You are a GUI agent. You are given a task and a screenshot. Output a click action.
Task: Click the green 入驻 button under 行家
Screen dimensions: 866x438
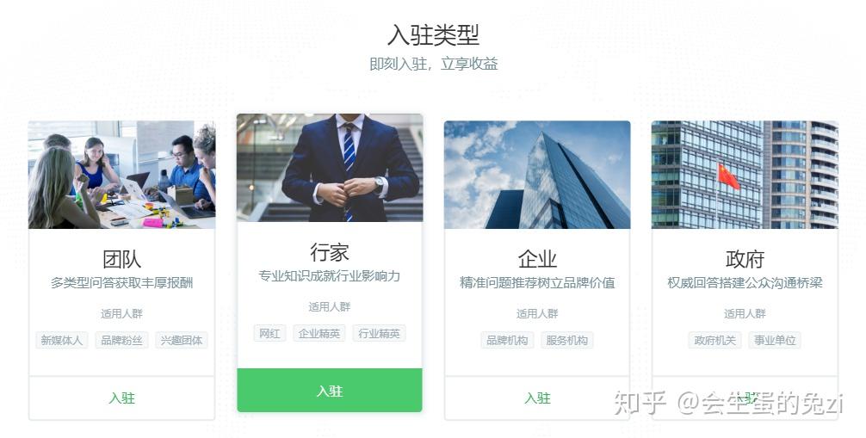coord(330,391)
